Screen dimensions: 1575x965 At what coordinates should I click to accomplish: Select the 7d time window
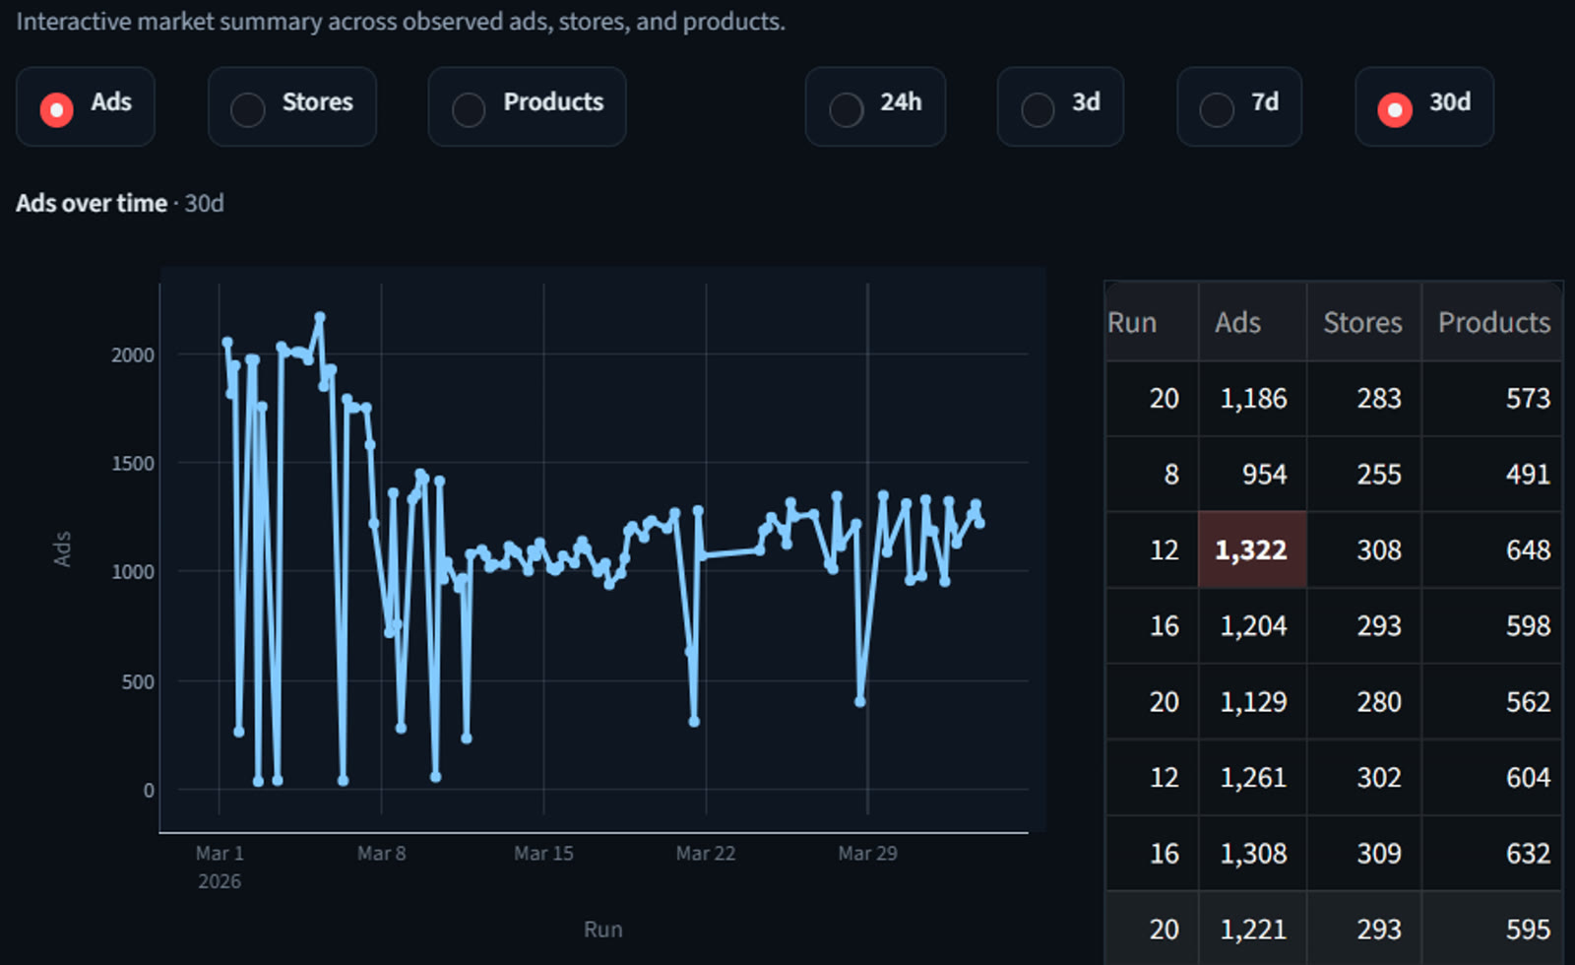pos(1239,106)
